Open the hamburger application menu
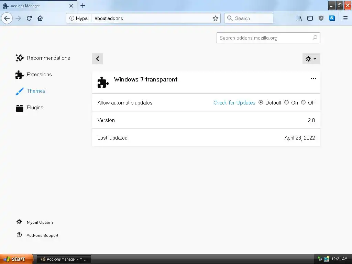This screenshot has height=264, width=352. [x=345, y=18]
